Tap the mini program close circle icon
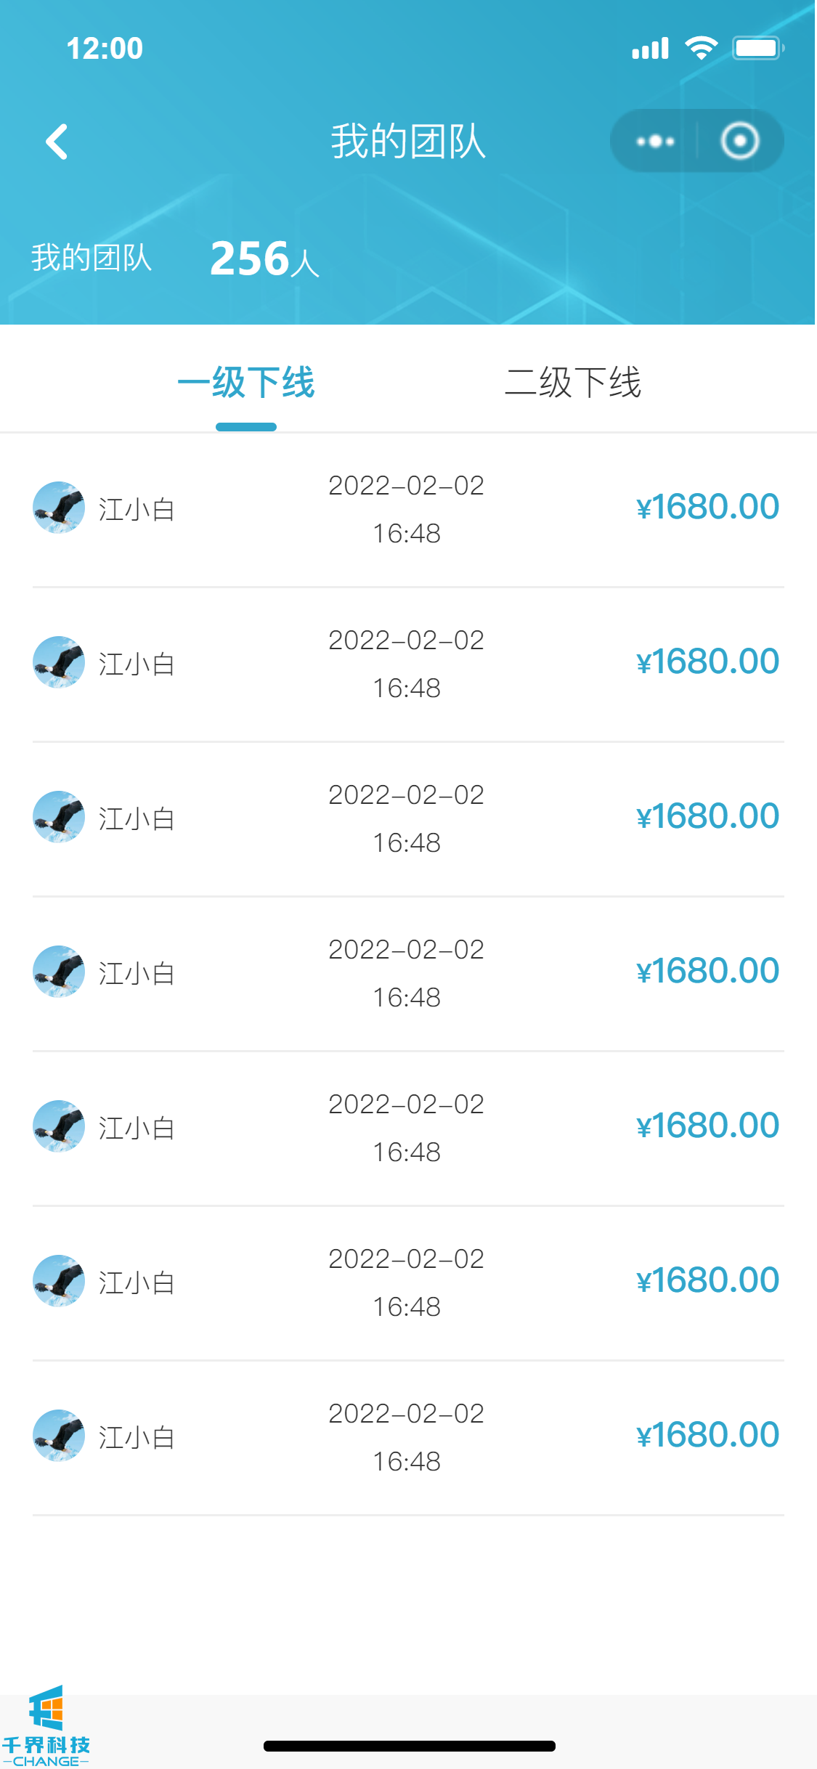This screenshot has width=817, height=1769. [739, 141]
